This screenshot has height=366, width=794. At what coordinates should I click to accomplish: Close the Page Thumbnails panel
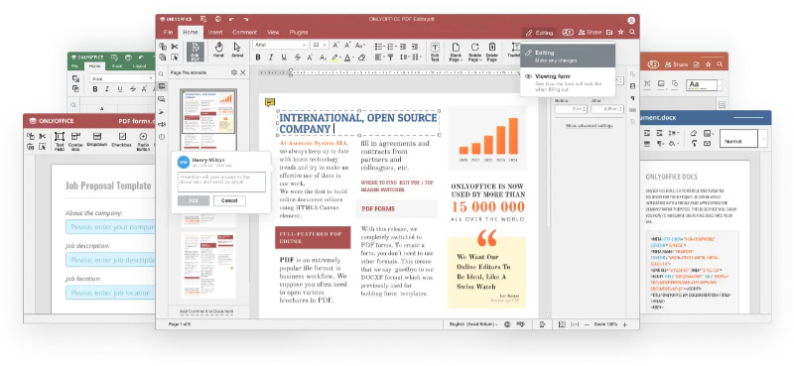click(x=243, y=72)
